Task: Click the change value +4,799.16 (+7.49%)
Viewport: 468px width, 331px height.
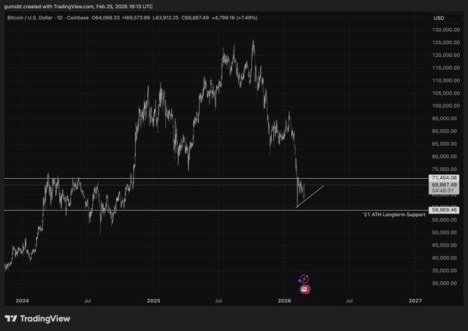Action: click(235, 18)
